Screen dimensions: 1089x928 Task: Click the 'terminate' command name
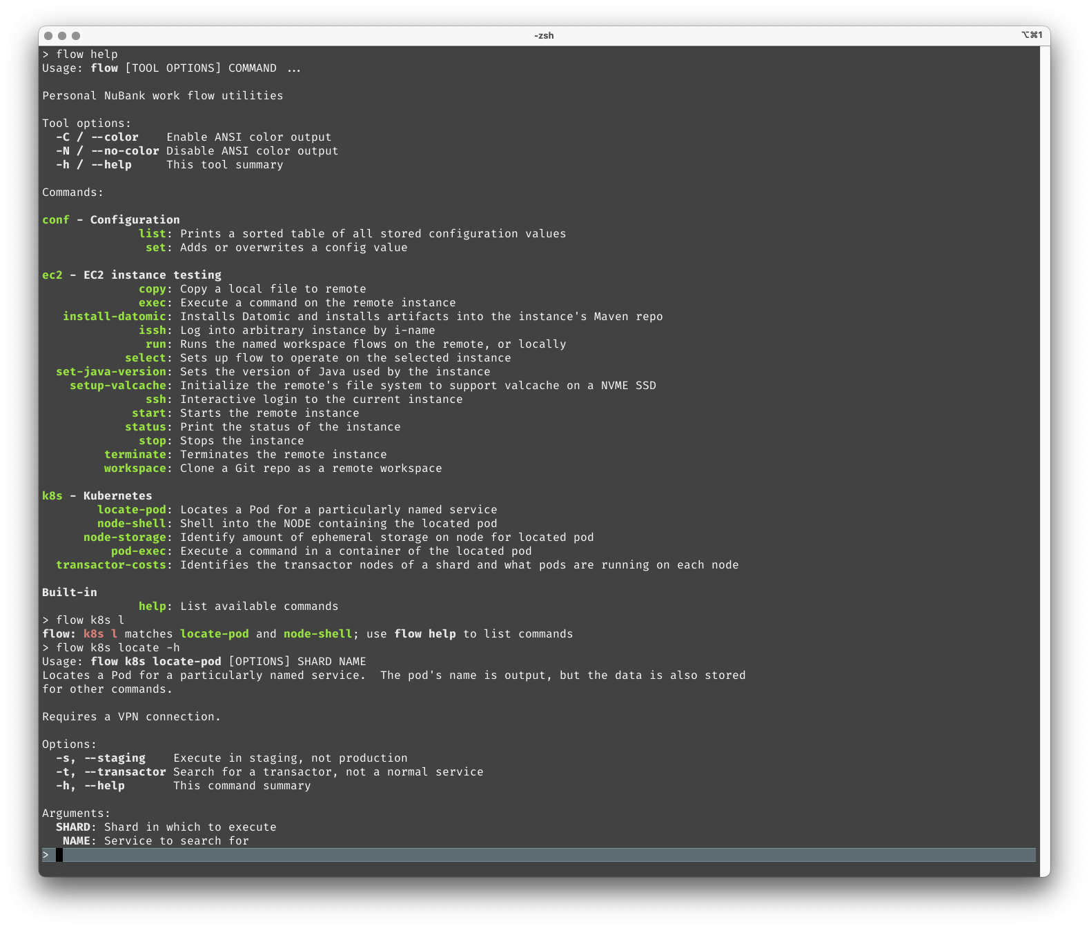tap(135, 455)
